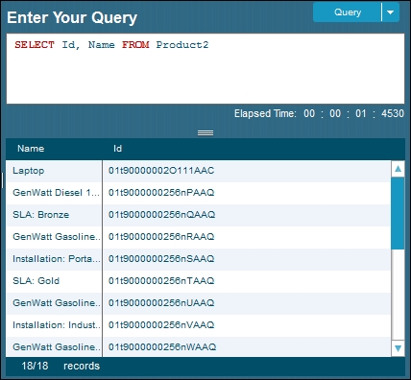Click Id 01t9000000256nWAAQ cell
411x380 pixels.
click(247, 347)
